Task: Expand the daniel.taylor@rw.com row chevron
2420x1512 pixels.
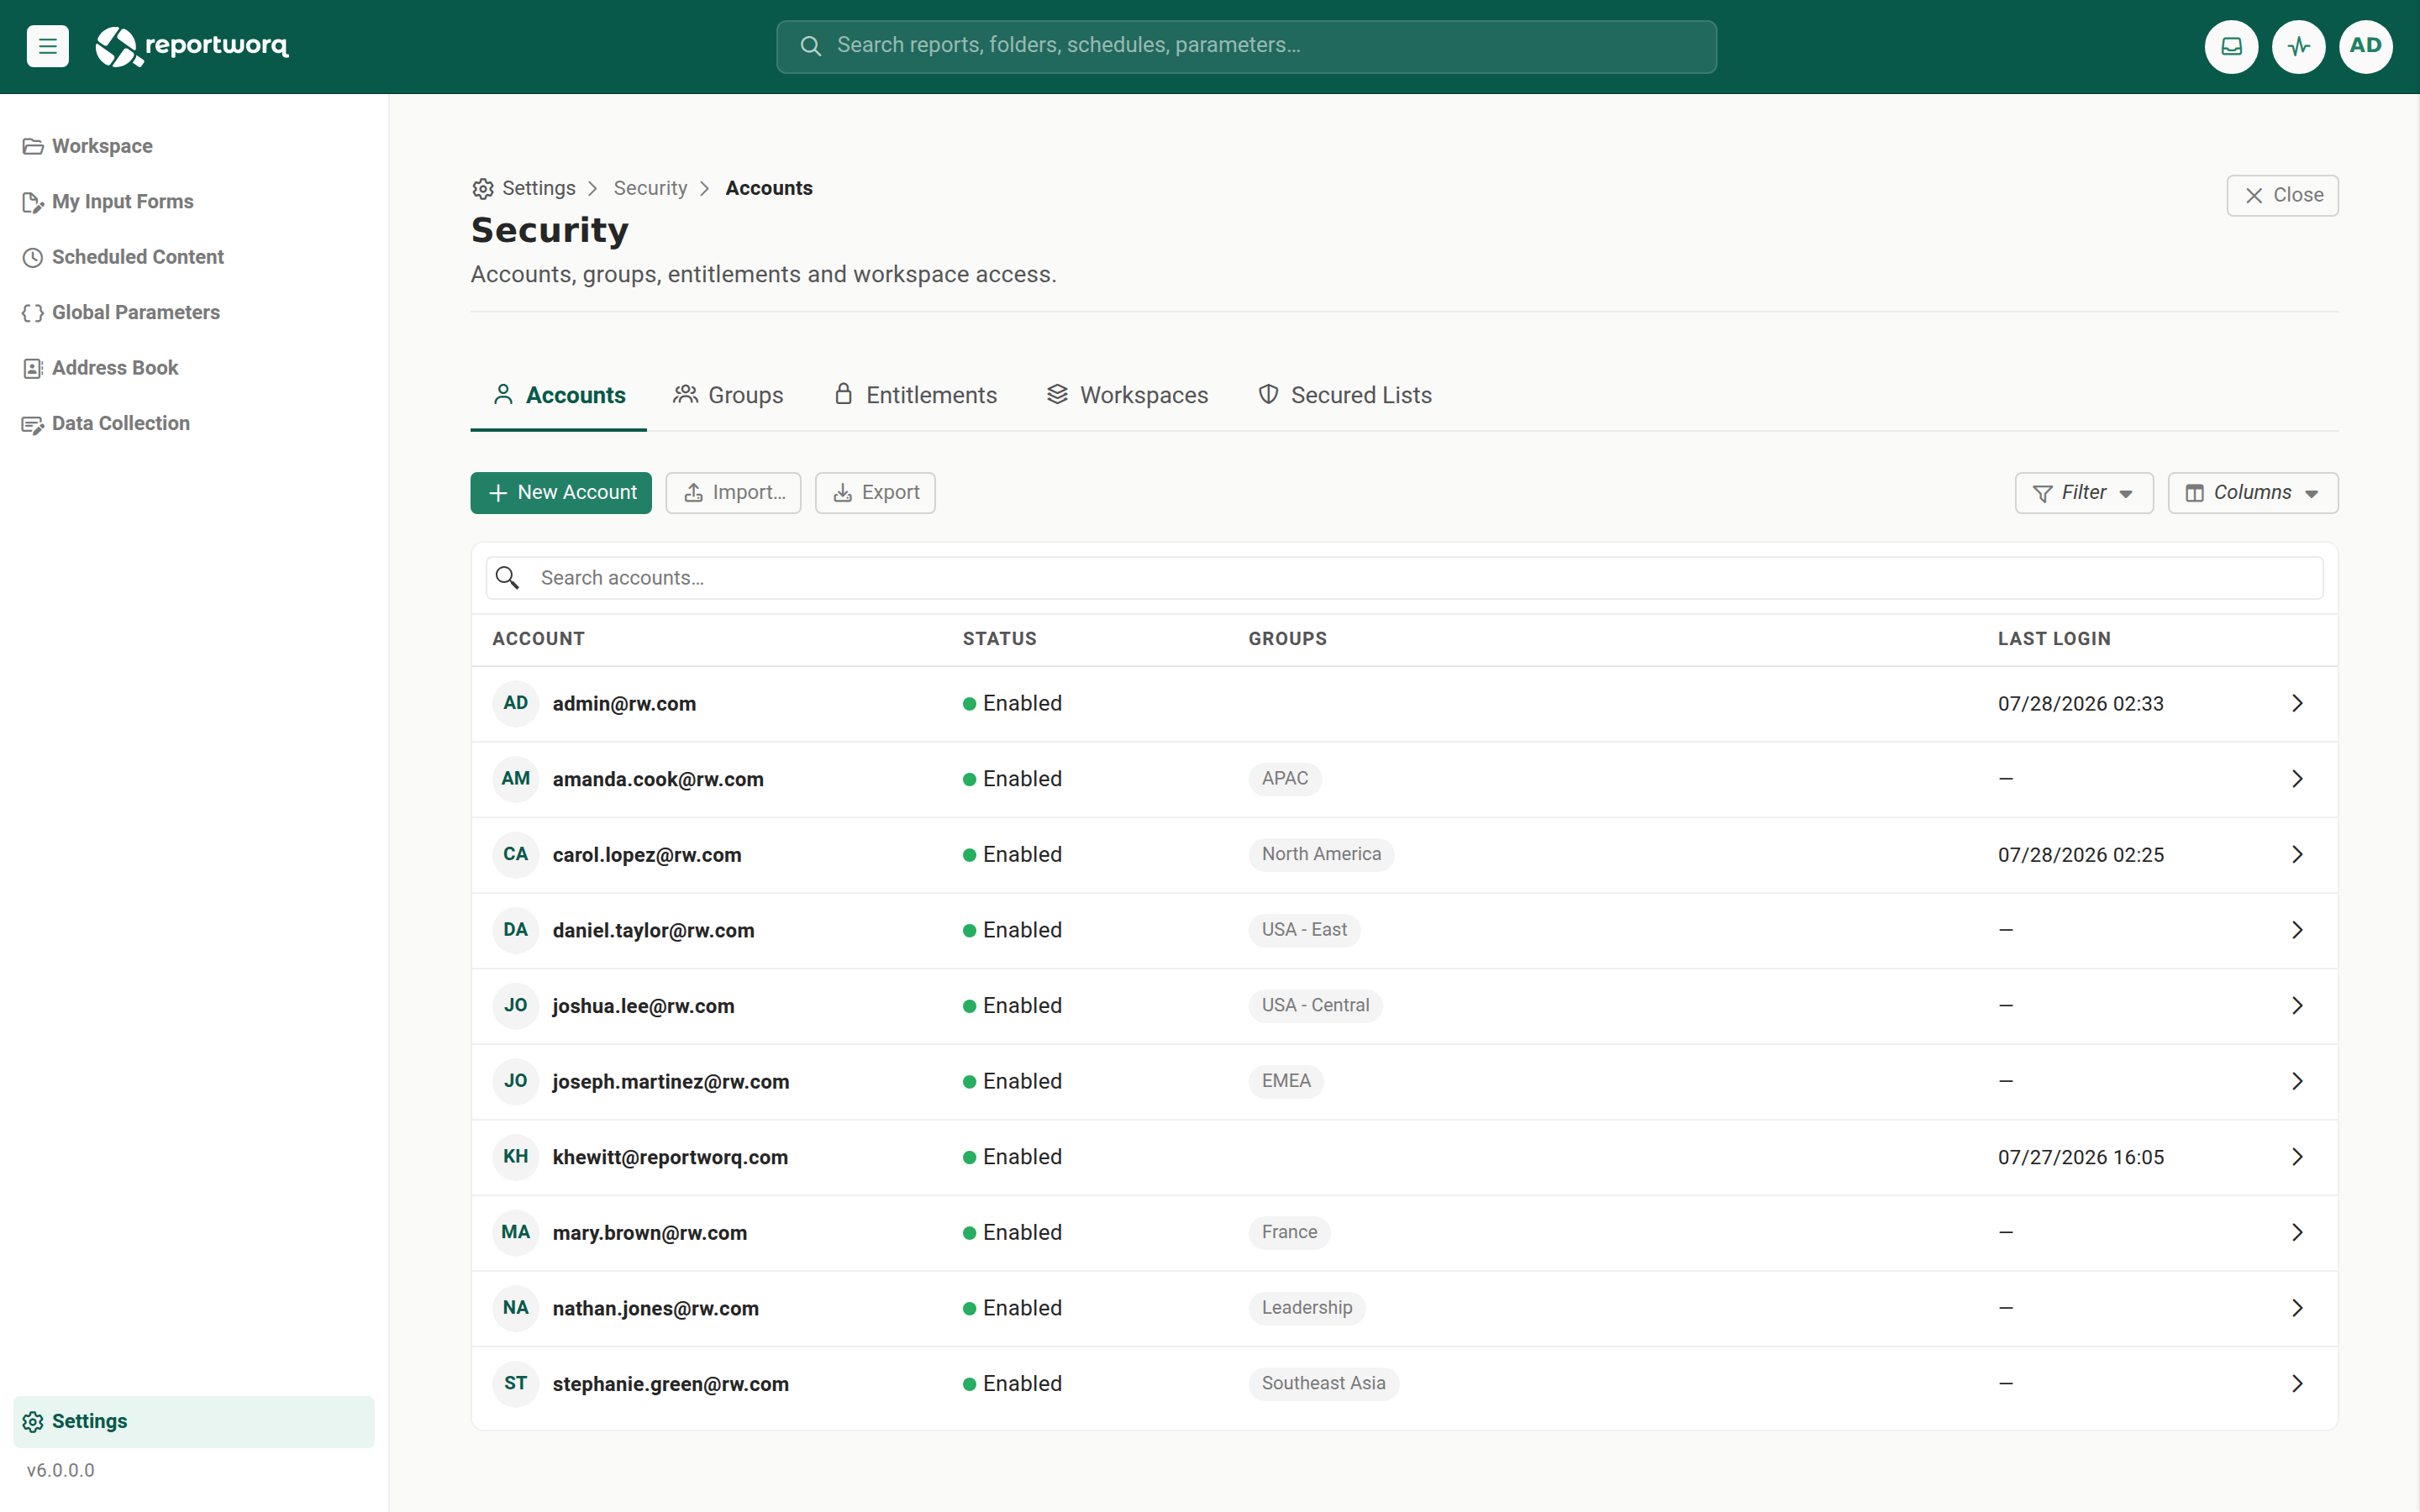Action: [x=2297, y=930]
